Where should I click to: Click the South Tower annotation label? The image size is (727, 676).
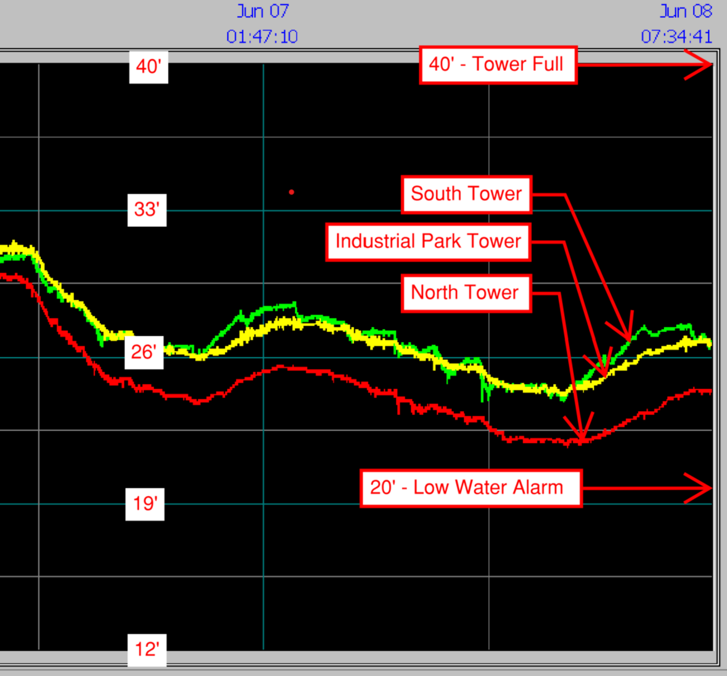point(466,194)
